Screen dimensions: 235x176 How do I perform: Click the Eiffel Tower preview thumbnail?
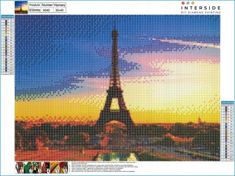pos(21,8)
